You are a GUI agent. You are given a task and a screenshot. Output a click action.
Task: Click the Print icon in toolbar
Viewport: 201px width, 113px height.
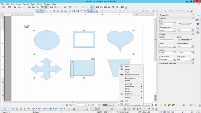[33, 7]
